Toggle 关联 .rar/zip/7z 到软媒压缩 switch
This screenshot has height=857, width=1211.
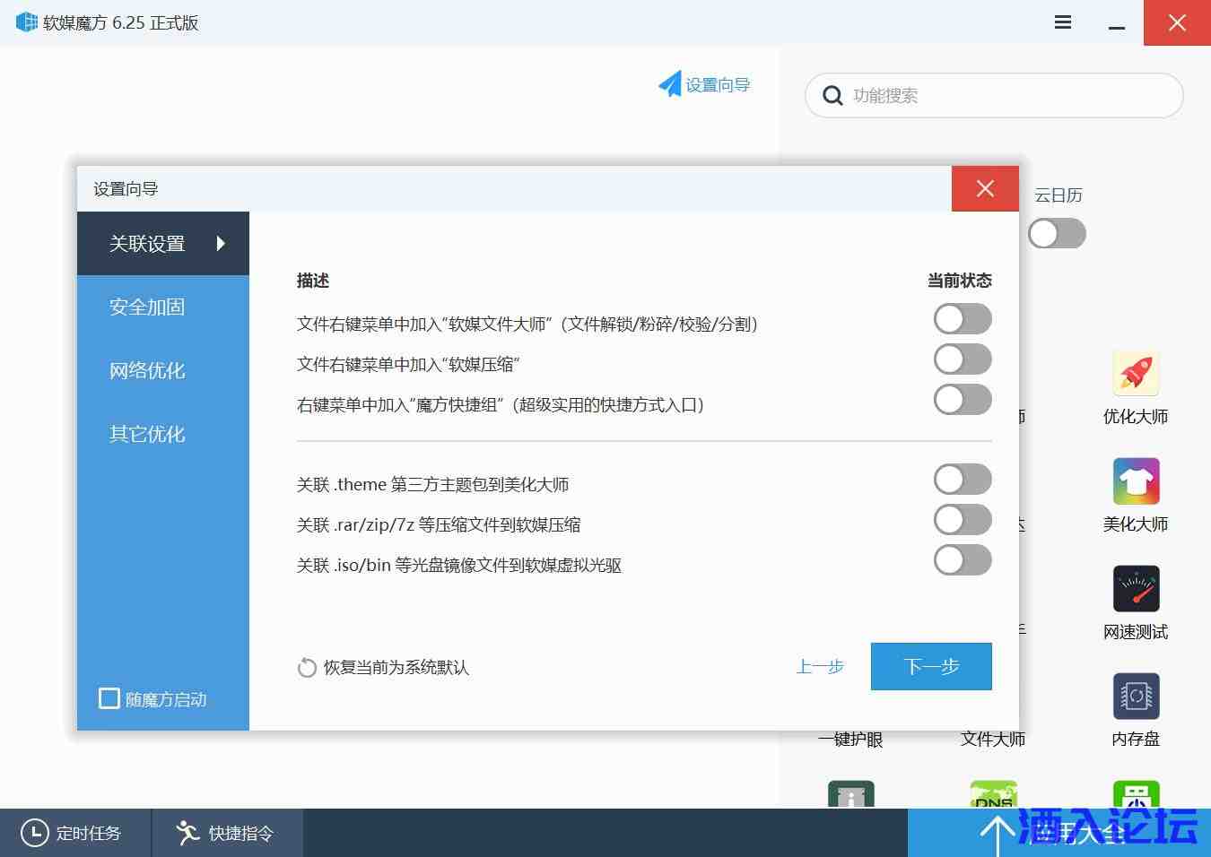point(962,520)
